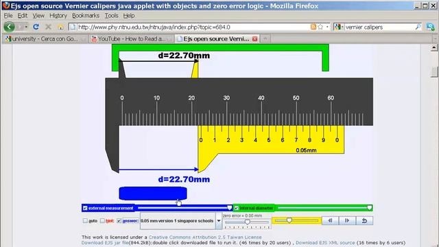Click the Firefox logo in title bar
The image size is (439, 247).
[x=5, y=5]
